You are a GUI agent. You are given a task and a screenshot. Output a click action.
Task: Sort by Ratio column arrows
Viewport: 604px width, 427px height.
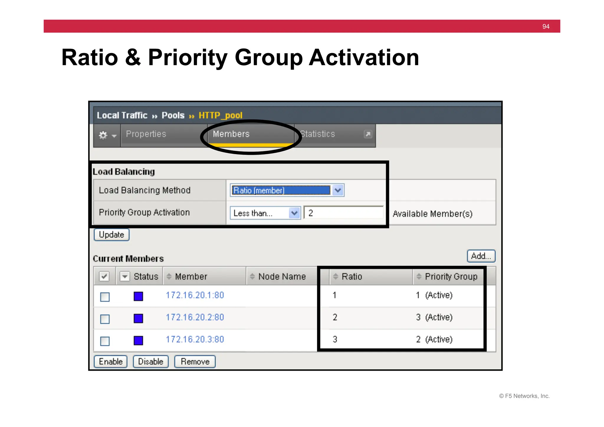pyautogui.click(x=335, y=277)
